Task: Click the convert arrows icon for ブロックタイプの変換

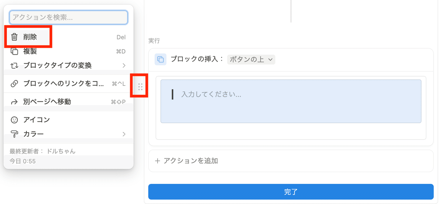Action: [14, 65]
